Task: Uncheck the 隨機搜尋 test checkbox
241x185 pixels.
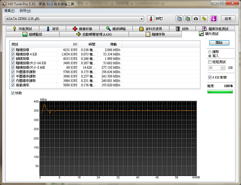Action: point(13,50)
